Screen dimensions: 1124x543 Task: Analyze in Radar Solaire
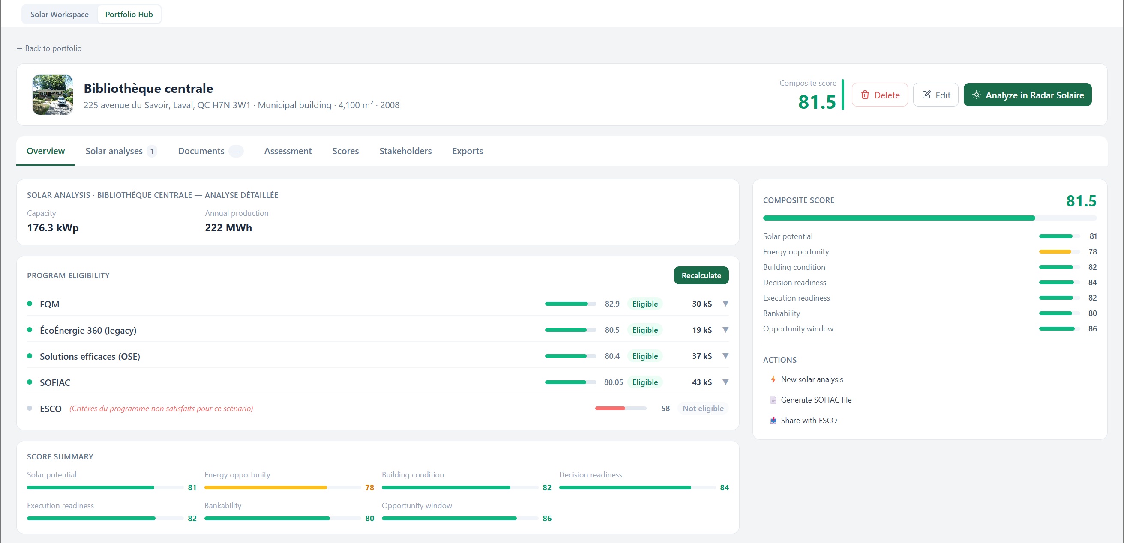(x=1027, y=95)
